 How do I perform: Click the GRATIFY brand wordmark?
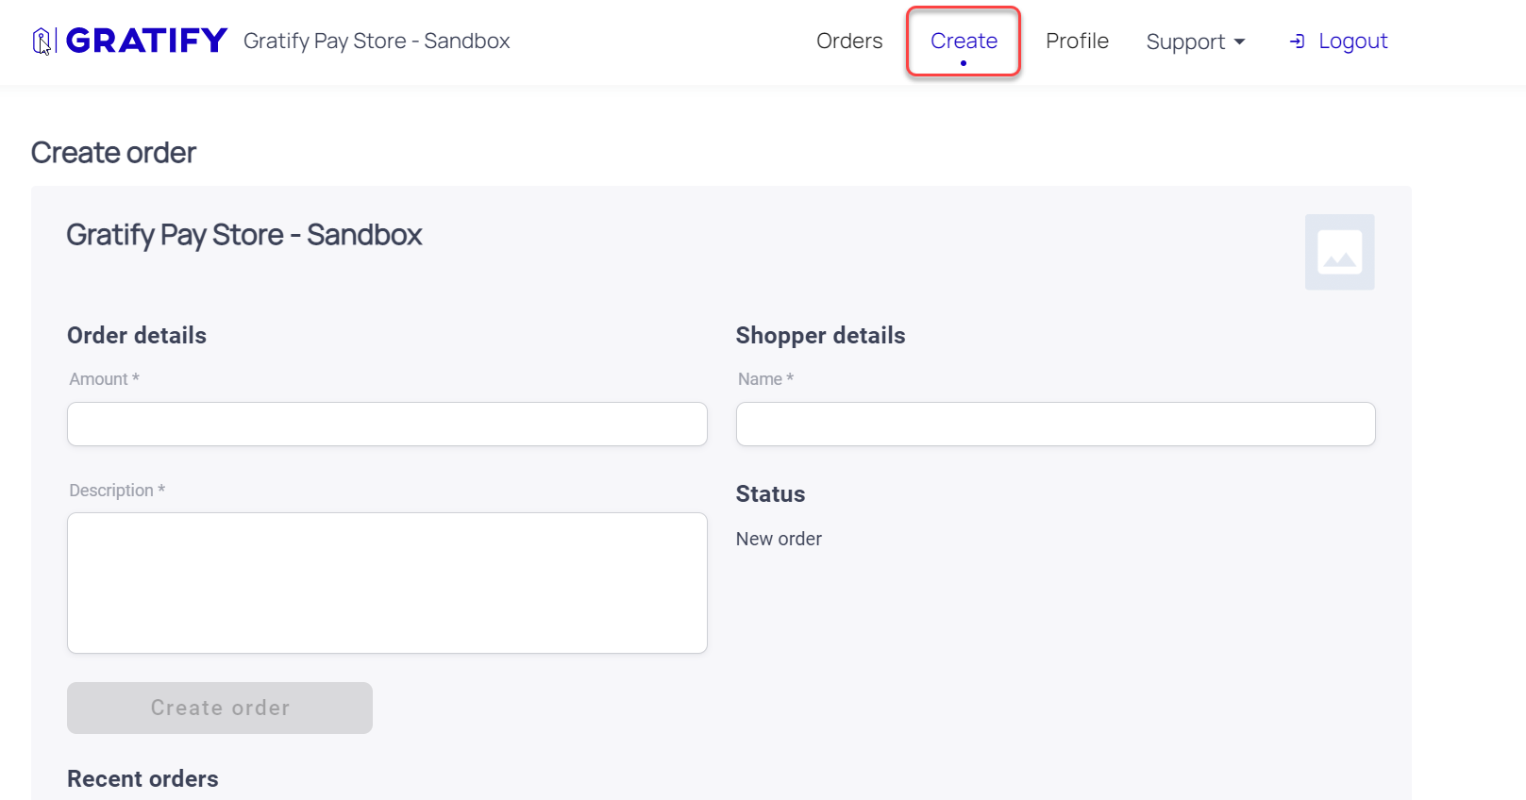coord(146,41)
